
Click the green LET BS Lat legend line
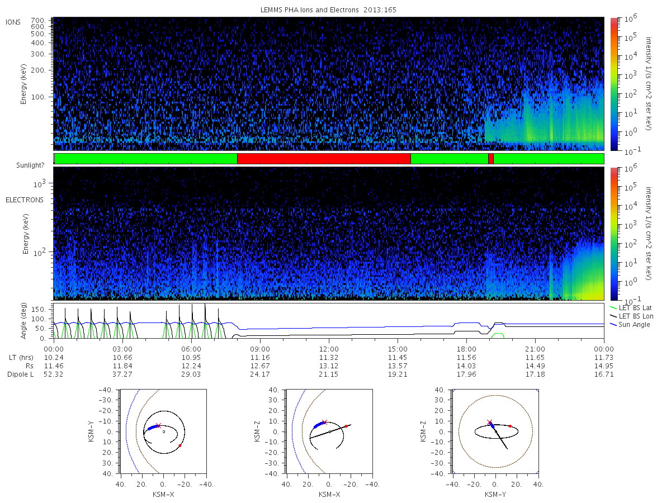point(614,307)
